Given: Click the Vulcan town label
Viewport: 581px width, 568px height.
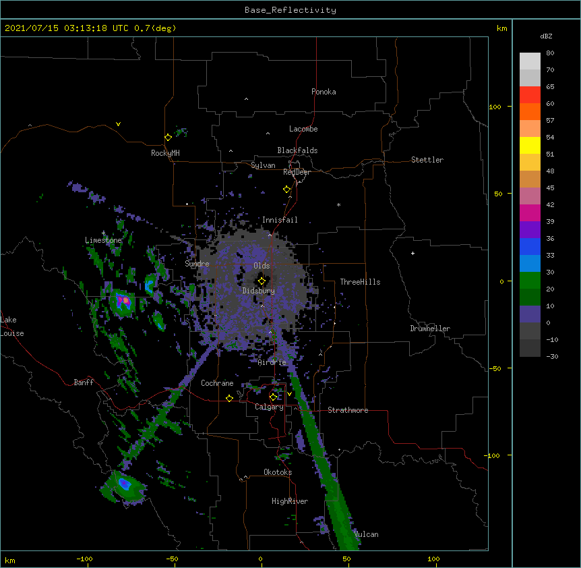Looking at the screenshot, I should [366, 534].
